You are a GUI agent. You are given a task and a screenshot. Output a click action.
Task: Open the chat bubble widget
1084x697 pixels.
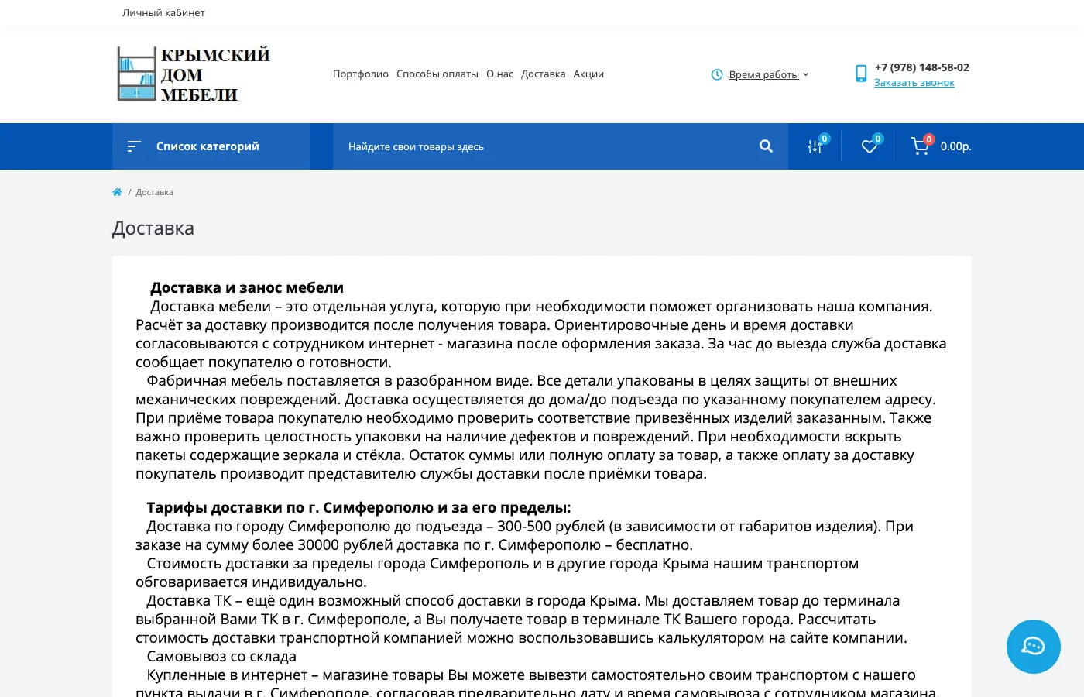(x=1033, y=647)
